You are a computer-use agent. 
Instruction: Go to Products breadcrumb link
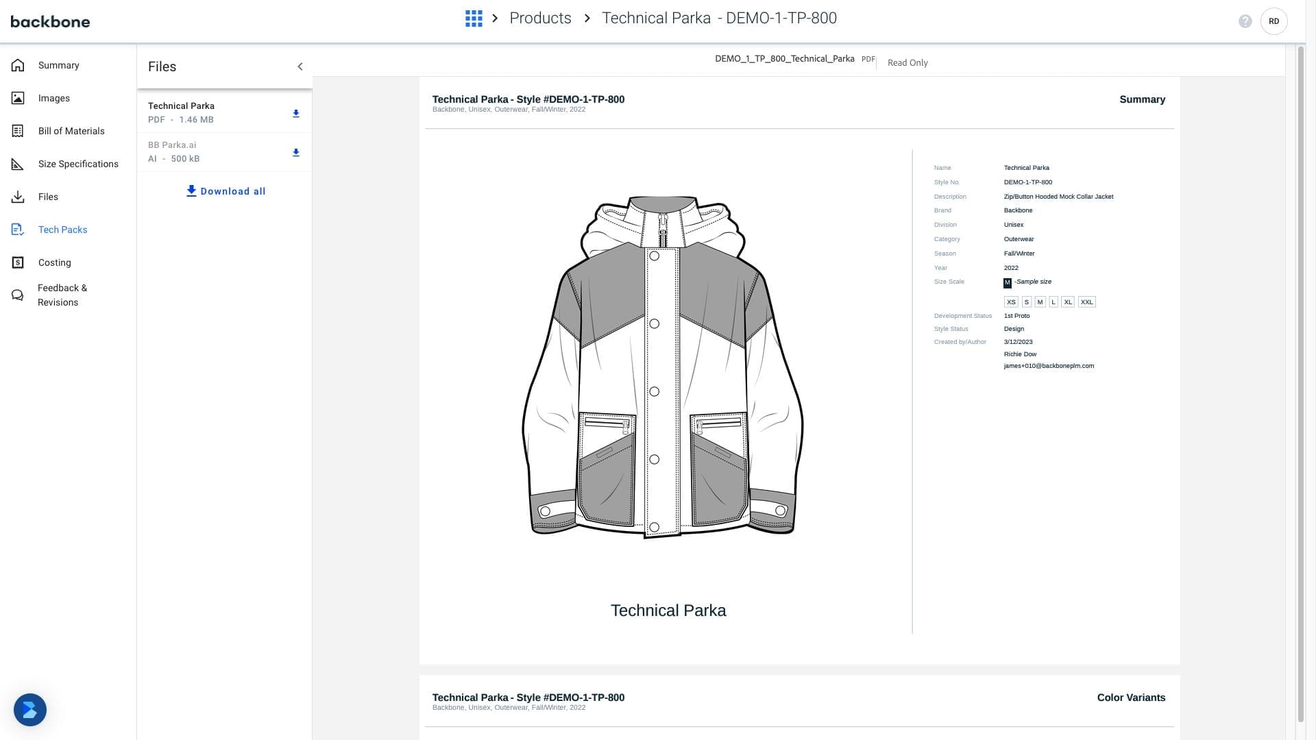click(540, 18)
